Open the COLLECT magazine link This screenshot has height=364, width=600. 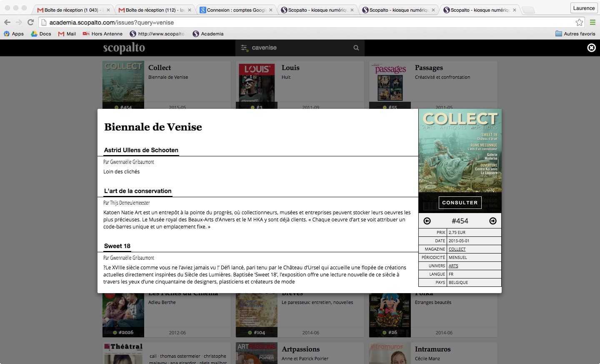pyautogui.click(x=457, y=249)
